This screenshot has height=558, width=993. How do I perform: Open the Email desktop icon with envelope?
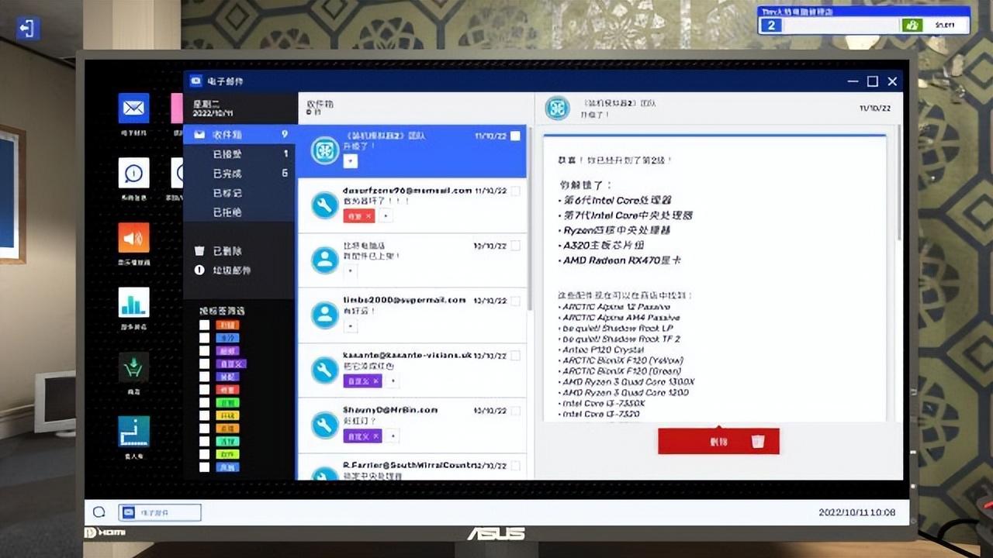pyautogui.click(x=133, y=108)
